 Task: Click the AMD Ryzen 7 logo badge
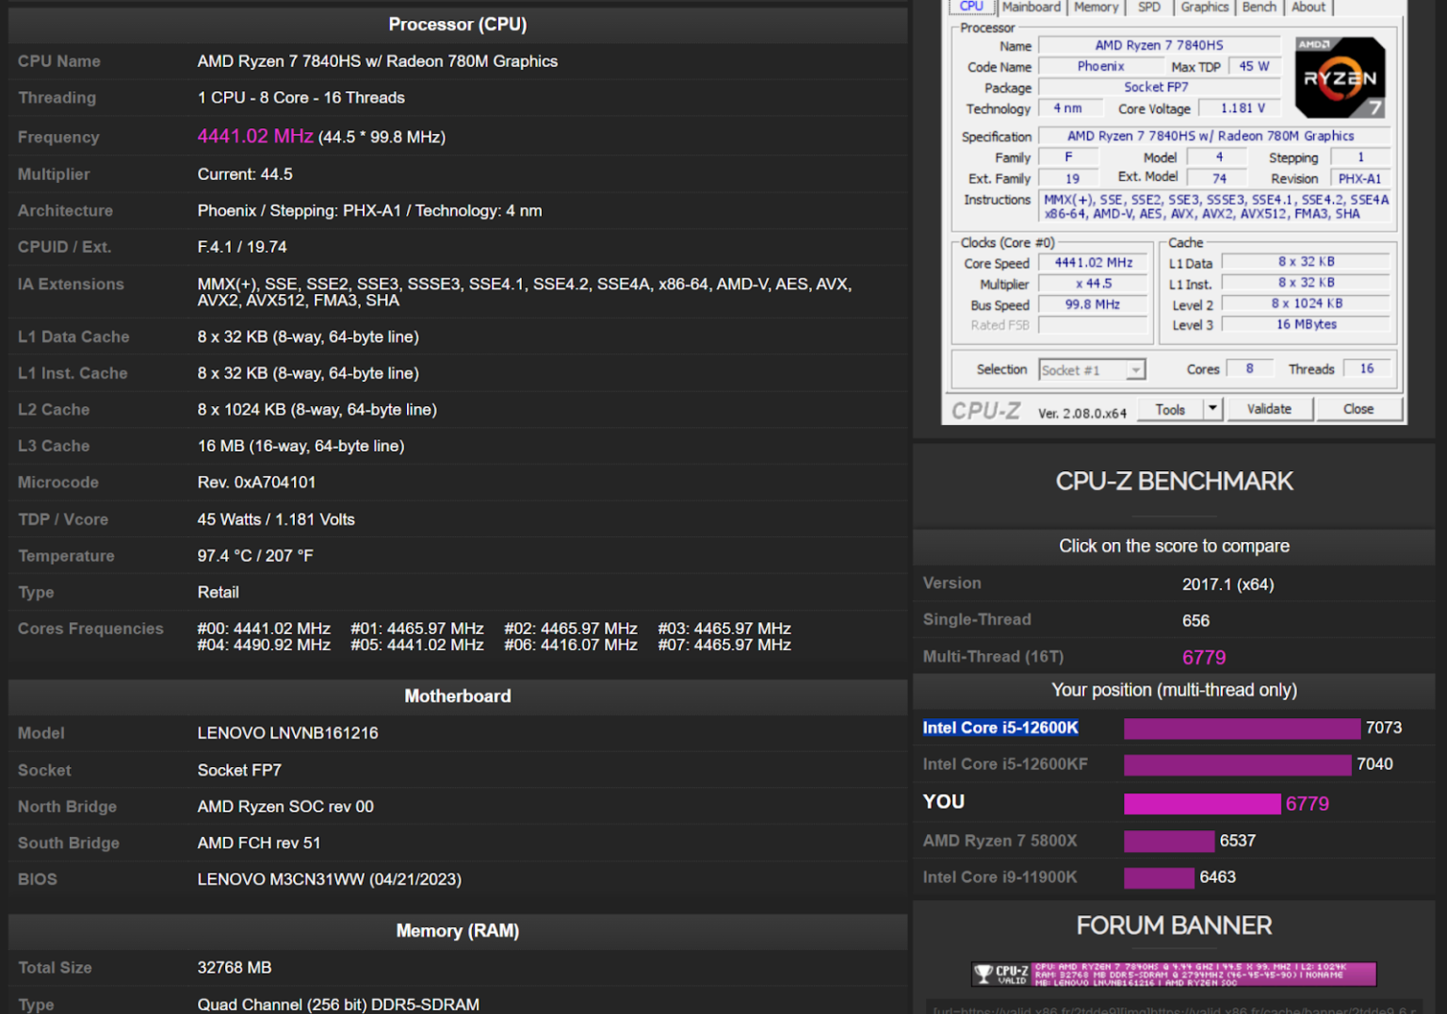tap(1339, 77)
